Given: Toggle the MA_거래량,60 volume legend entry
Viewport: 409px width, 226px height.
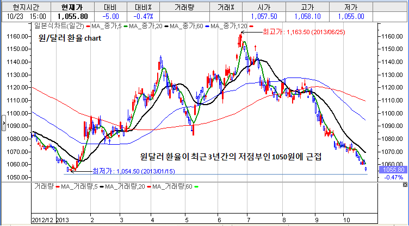Looking at the screenshot, I should (172, 186).
